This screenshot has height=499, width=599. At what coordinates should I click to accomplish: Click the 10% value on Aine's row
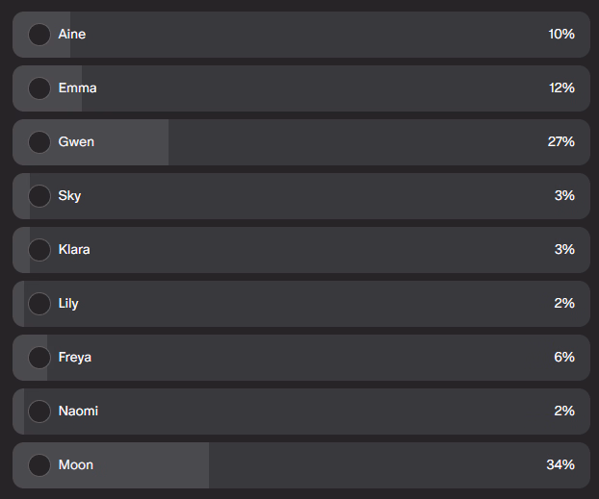(560, 35)
